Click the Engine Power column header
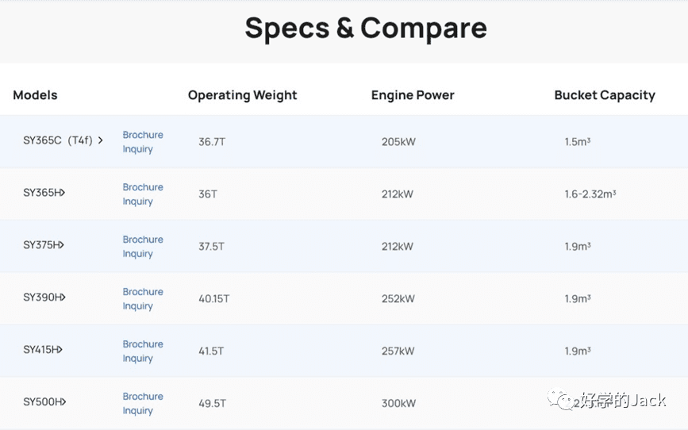The image size is (688, 430). 413,95
